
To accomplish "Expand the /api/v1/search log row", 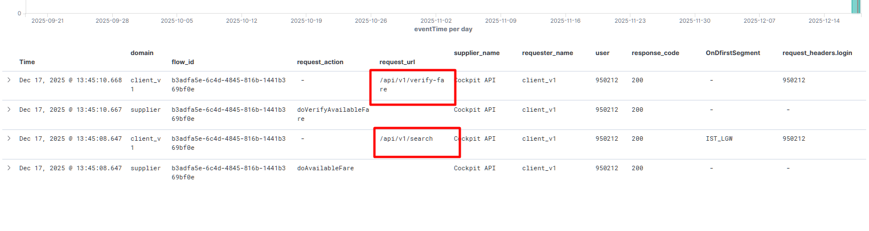I will [9, 138].
